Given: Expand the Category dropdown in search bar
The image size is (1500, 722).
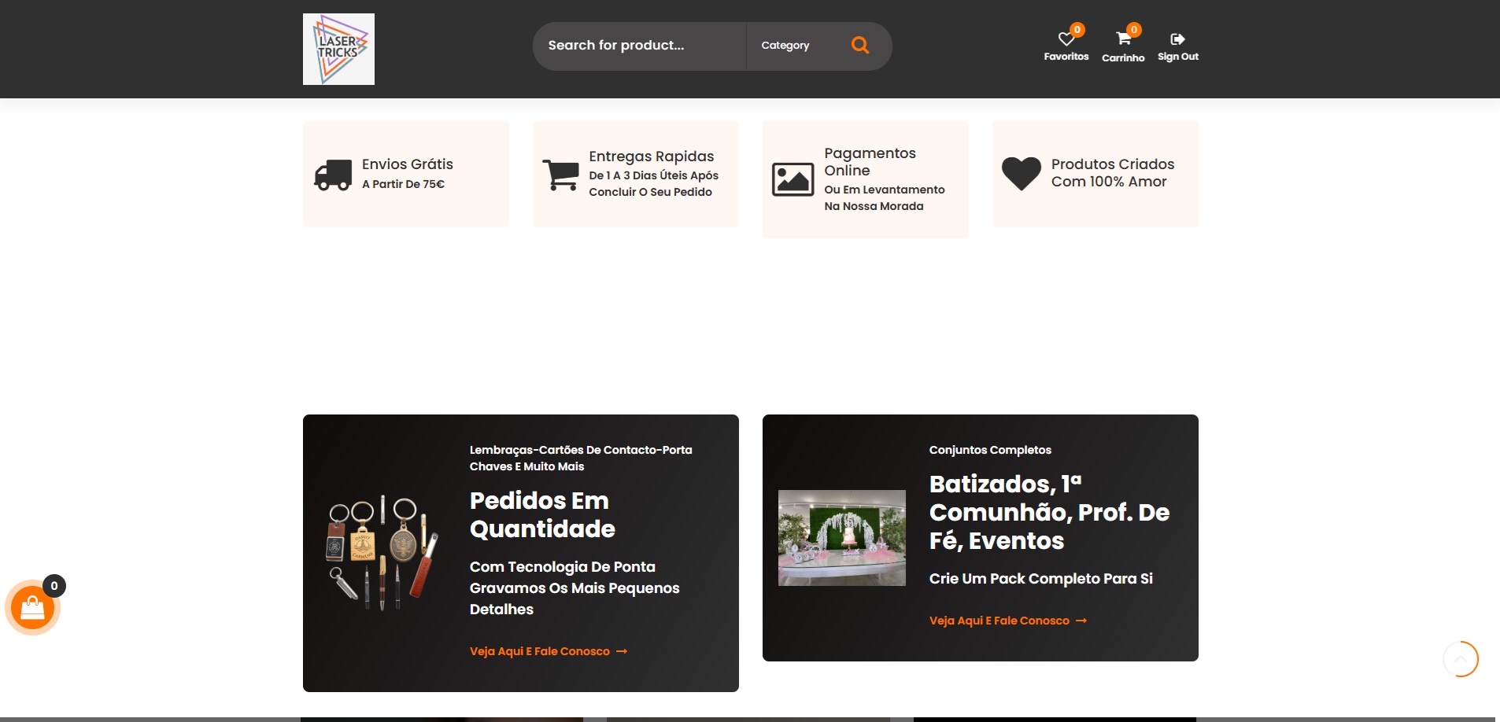Looking at the screenshot, I should [785, 46].
